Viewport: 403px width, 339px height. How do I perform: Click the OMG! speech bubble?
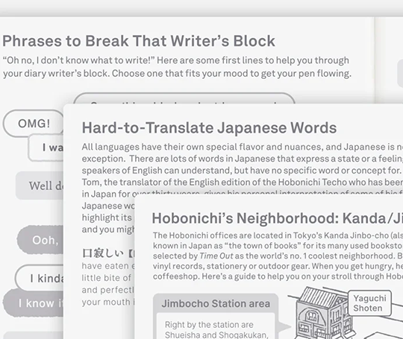tap(33, 124)
